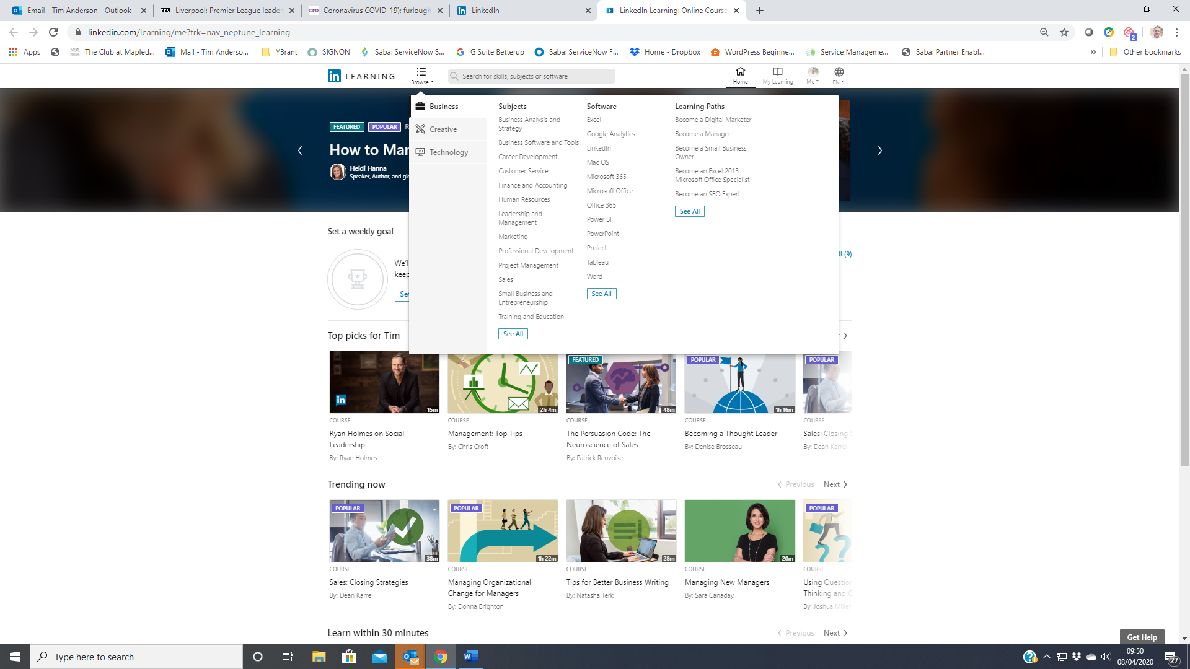Viewport: 1190px width, 669px height.
Task: Switch to Liverpool Premier League tab
Action: 228,11
